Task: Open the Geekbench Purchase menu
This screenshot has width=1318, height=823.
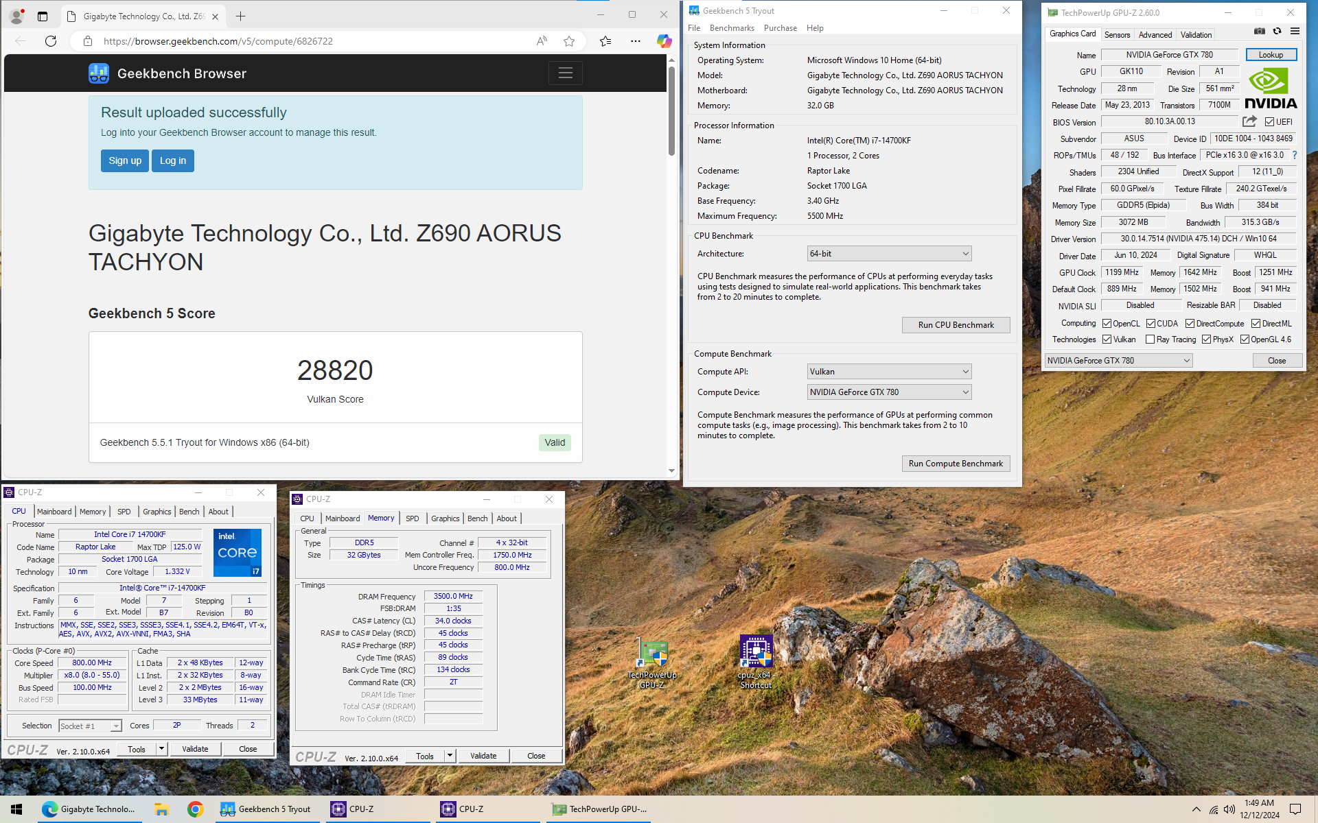Action: click(x=781, y=28)
